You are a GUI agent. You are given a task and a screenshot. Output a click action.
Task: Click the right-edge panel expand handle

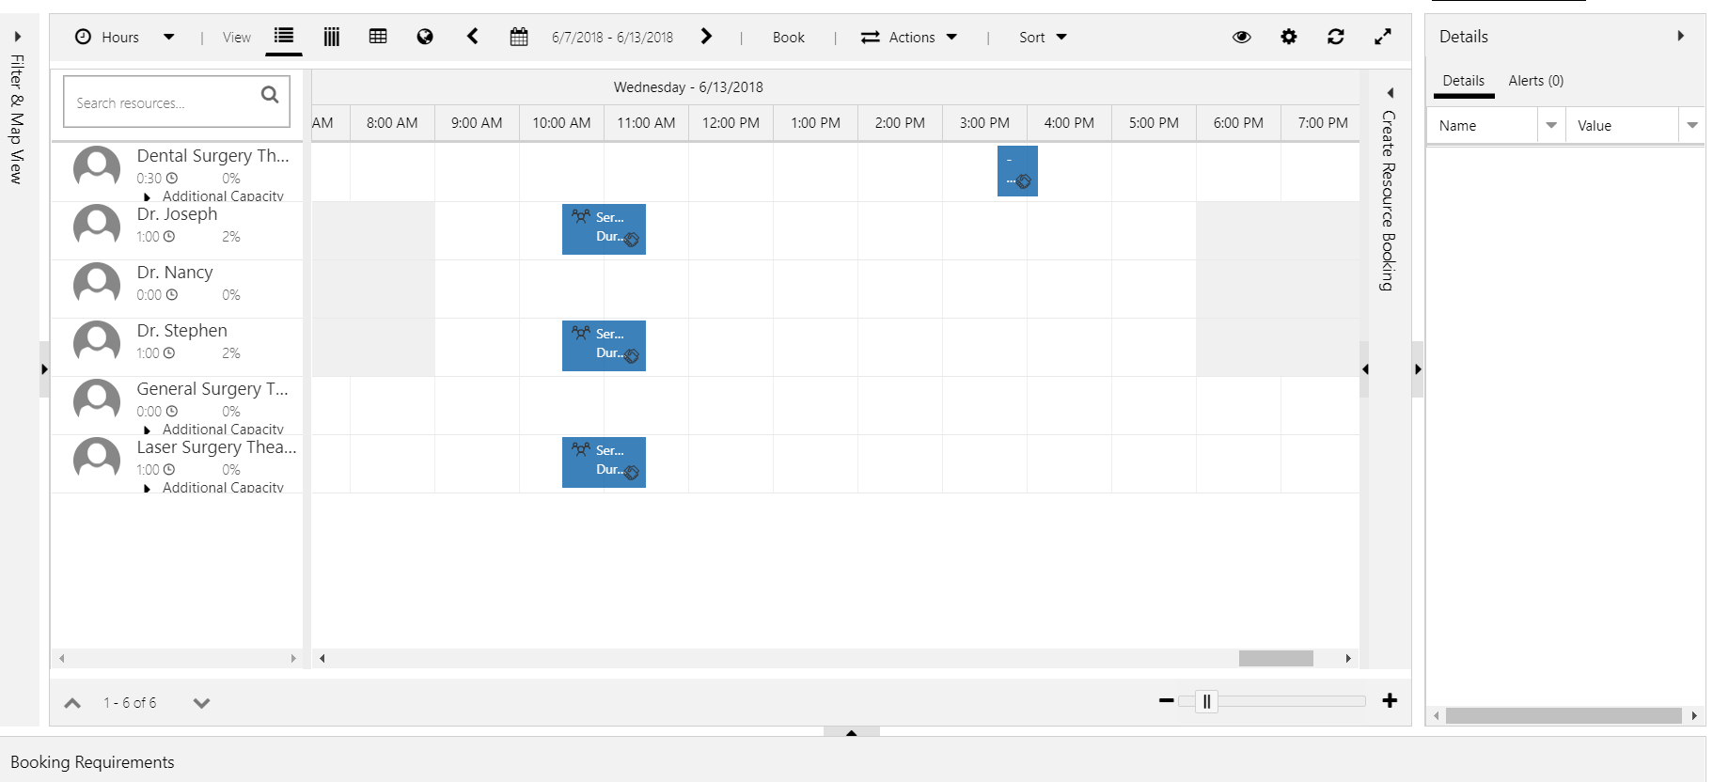tap(1418, 369)
